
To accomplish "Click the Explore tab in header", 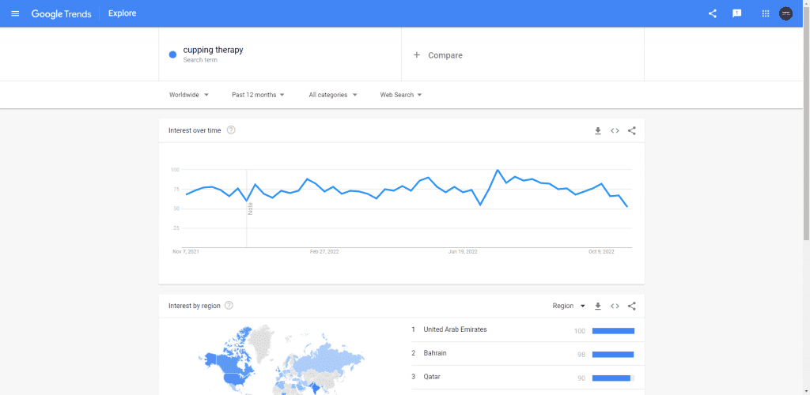I will (122, 13).
